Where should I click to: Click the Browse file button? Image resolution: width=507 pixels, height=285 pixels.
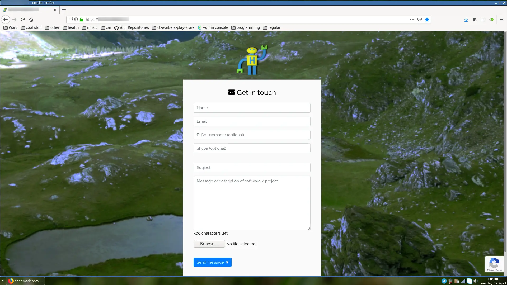(209, 244)
